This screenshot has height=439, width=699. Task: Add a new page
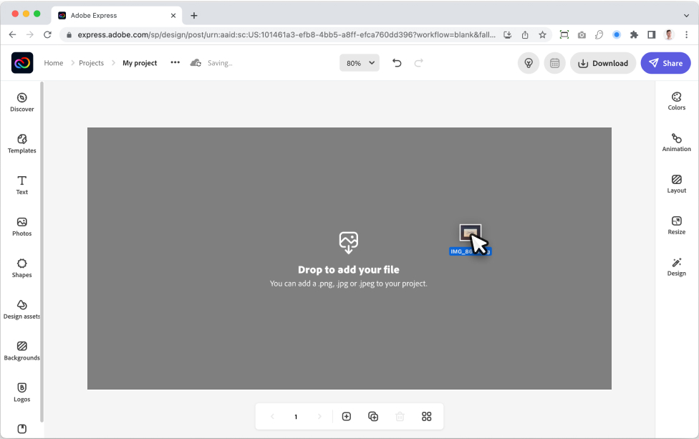pos(347,416)
